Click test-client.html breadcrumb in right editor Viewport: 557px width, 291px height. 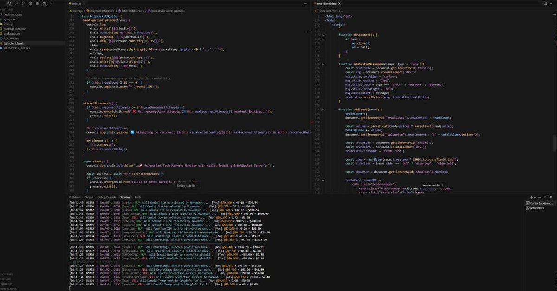click(x=329, y=10)
